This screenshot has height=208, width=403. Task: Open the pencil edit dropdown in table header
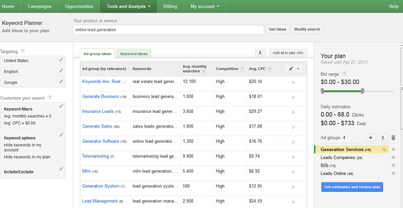click(293, 69)
